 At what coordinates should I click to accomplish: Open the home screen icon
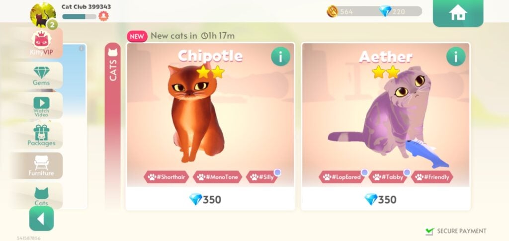458,12
